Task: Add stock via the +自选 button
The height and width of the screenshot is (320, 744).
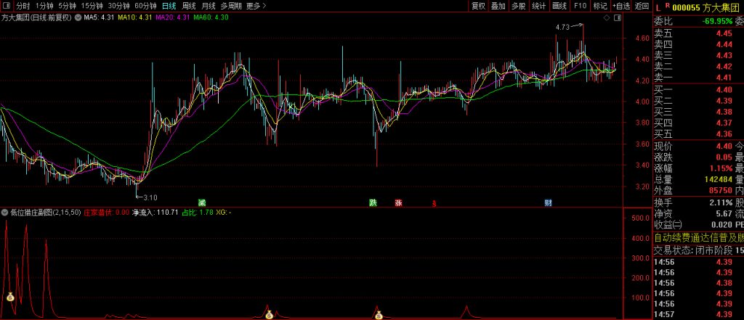Action: 620,6
